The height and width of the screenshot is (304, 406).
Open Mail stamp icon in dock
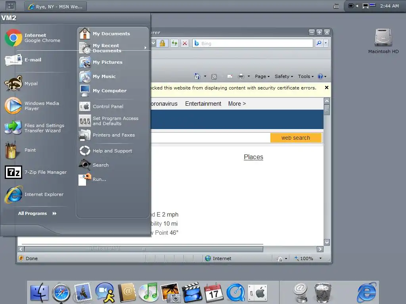coord(82,293)
